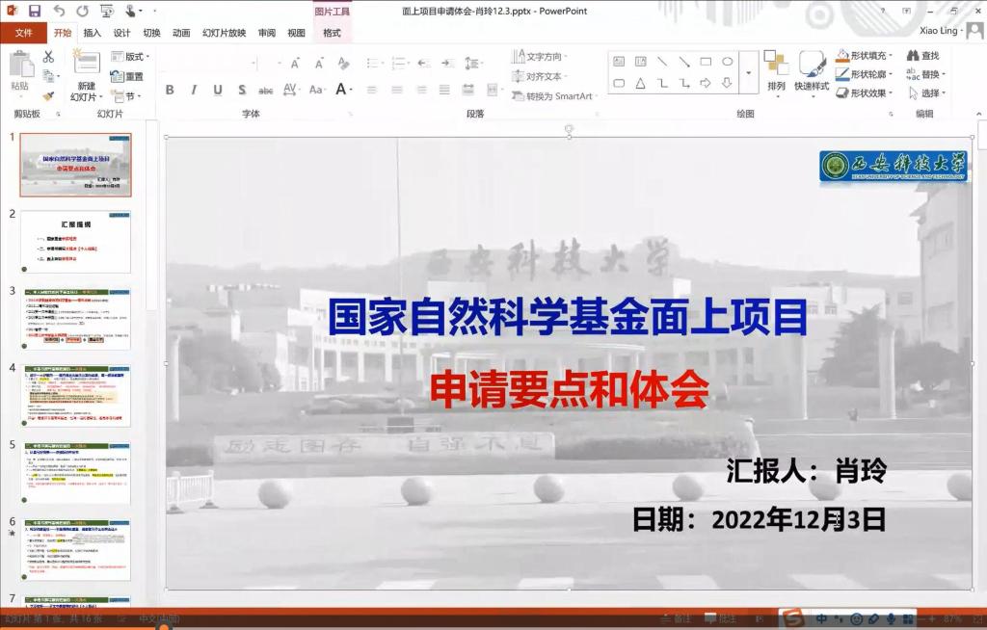Select the oval shape in shapes gallery
Screen dimensions: 987x630
(728, 62)
